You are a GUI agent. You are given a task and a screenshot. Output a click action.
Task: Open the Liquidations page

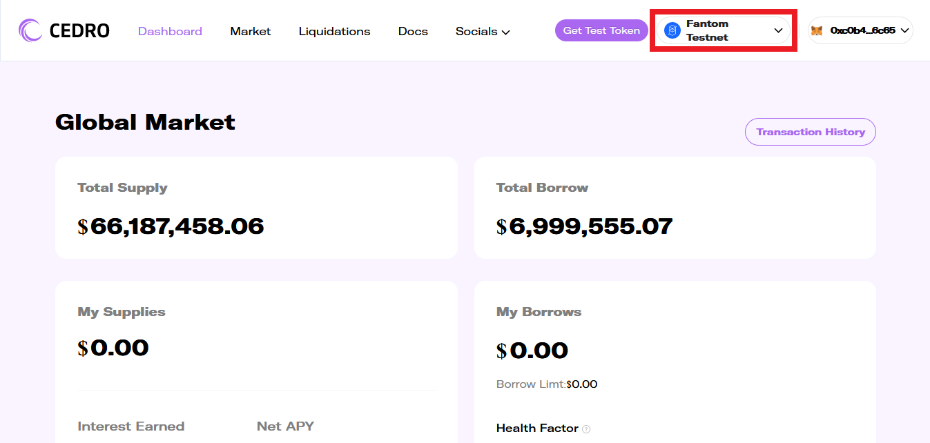click(x=334, y=31)
